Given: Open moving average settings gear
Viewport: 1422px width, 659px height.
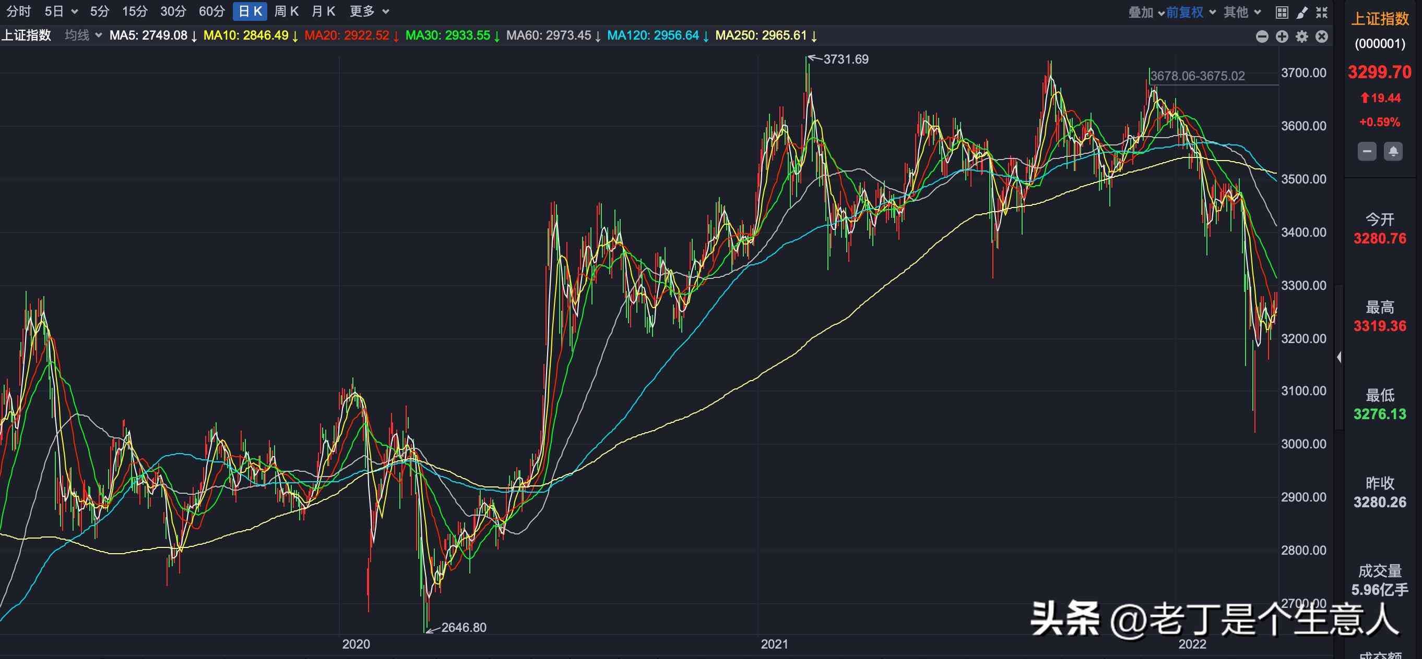Looking at the screenshot, I should click(x=1301, y=36).
